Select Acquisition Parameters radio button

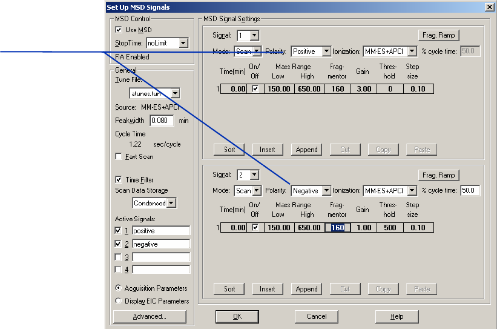pyautogui.click(x=118, y=288)
